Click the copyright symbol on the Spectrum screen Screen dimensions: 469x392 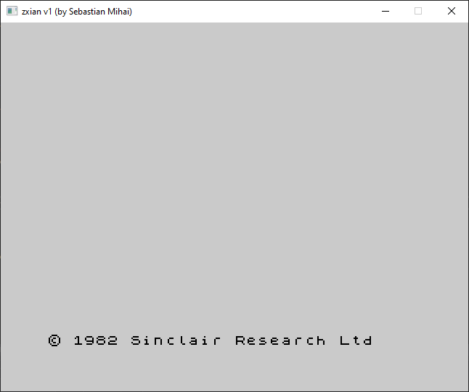(54, 340)
